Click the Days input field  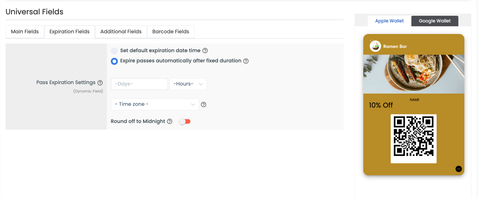pyautogui.click(x=140, y=84)
